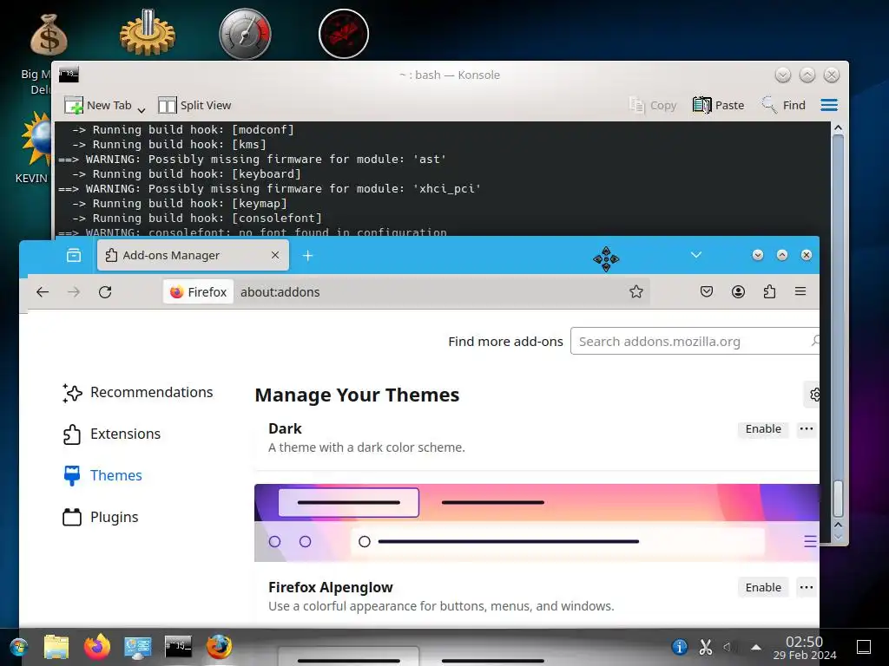Open the Firefox account menu

coord(738,291)
